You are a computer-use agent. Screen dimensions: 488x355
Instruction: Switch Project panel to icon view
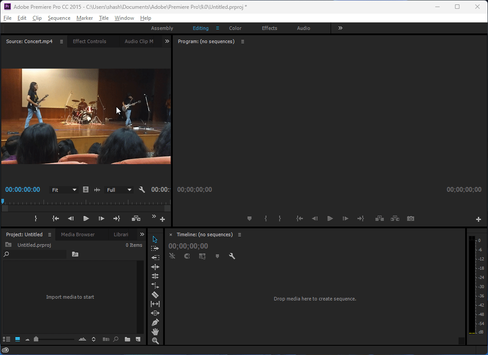(x=18, y=339)
